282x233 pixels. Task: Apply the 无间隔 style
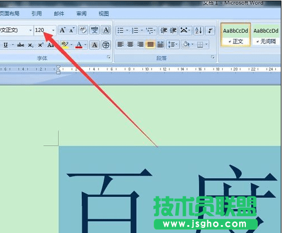[x=266, y=35]
